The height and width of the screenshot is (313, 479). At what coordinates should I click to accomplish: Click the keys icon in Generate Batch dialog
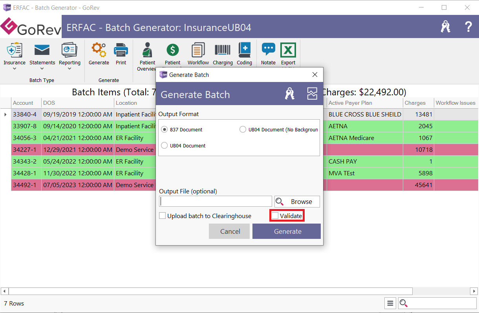[290, 93]
